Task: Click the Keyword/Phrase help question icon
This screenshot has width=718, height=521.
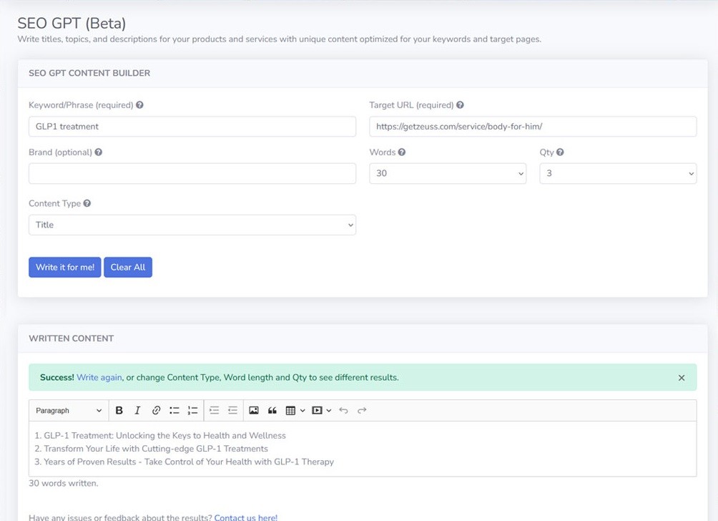Action: point(139,105)
